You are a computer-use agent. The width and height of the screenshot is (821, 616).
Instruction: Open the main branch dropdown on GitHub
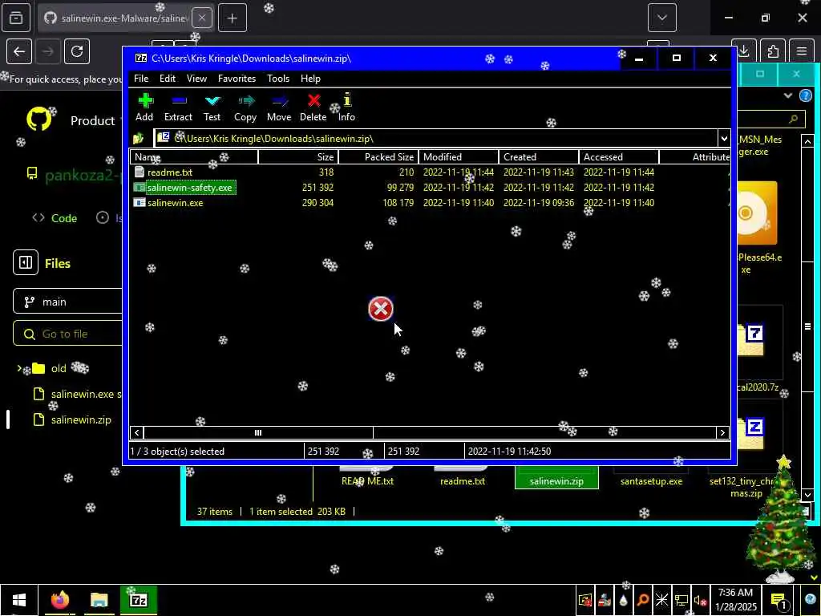tap(68, 302)
